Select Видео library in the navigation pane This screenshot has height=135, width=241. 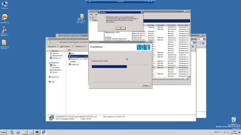(x=53, y=65)
